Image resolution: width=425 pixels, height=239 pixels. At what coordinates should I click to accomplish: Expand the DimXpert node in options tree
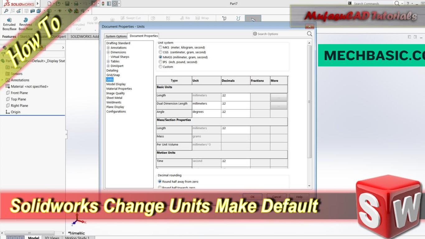108,66
